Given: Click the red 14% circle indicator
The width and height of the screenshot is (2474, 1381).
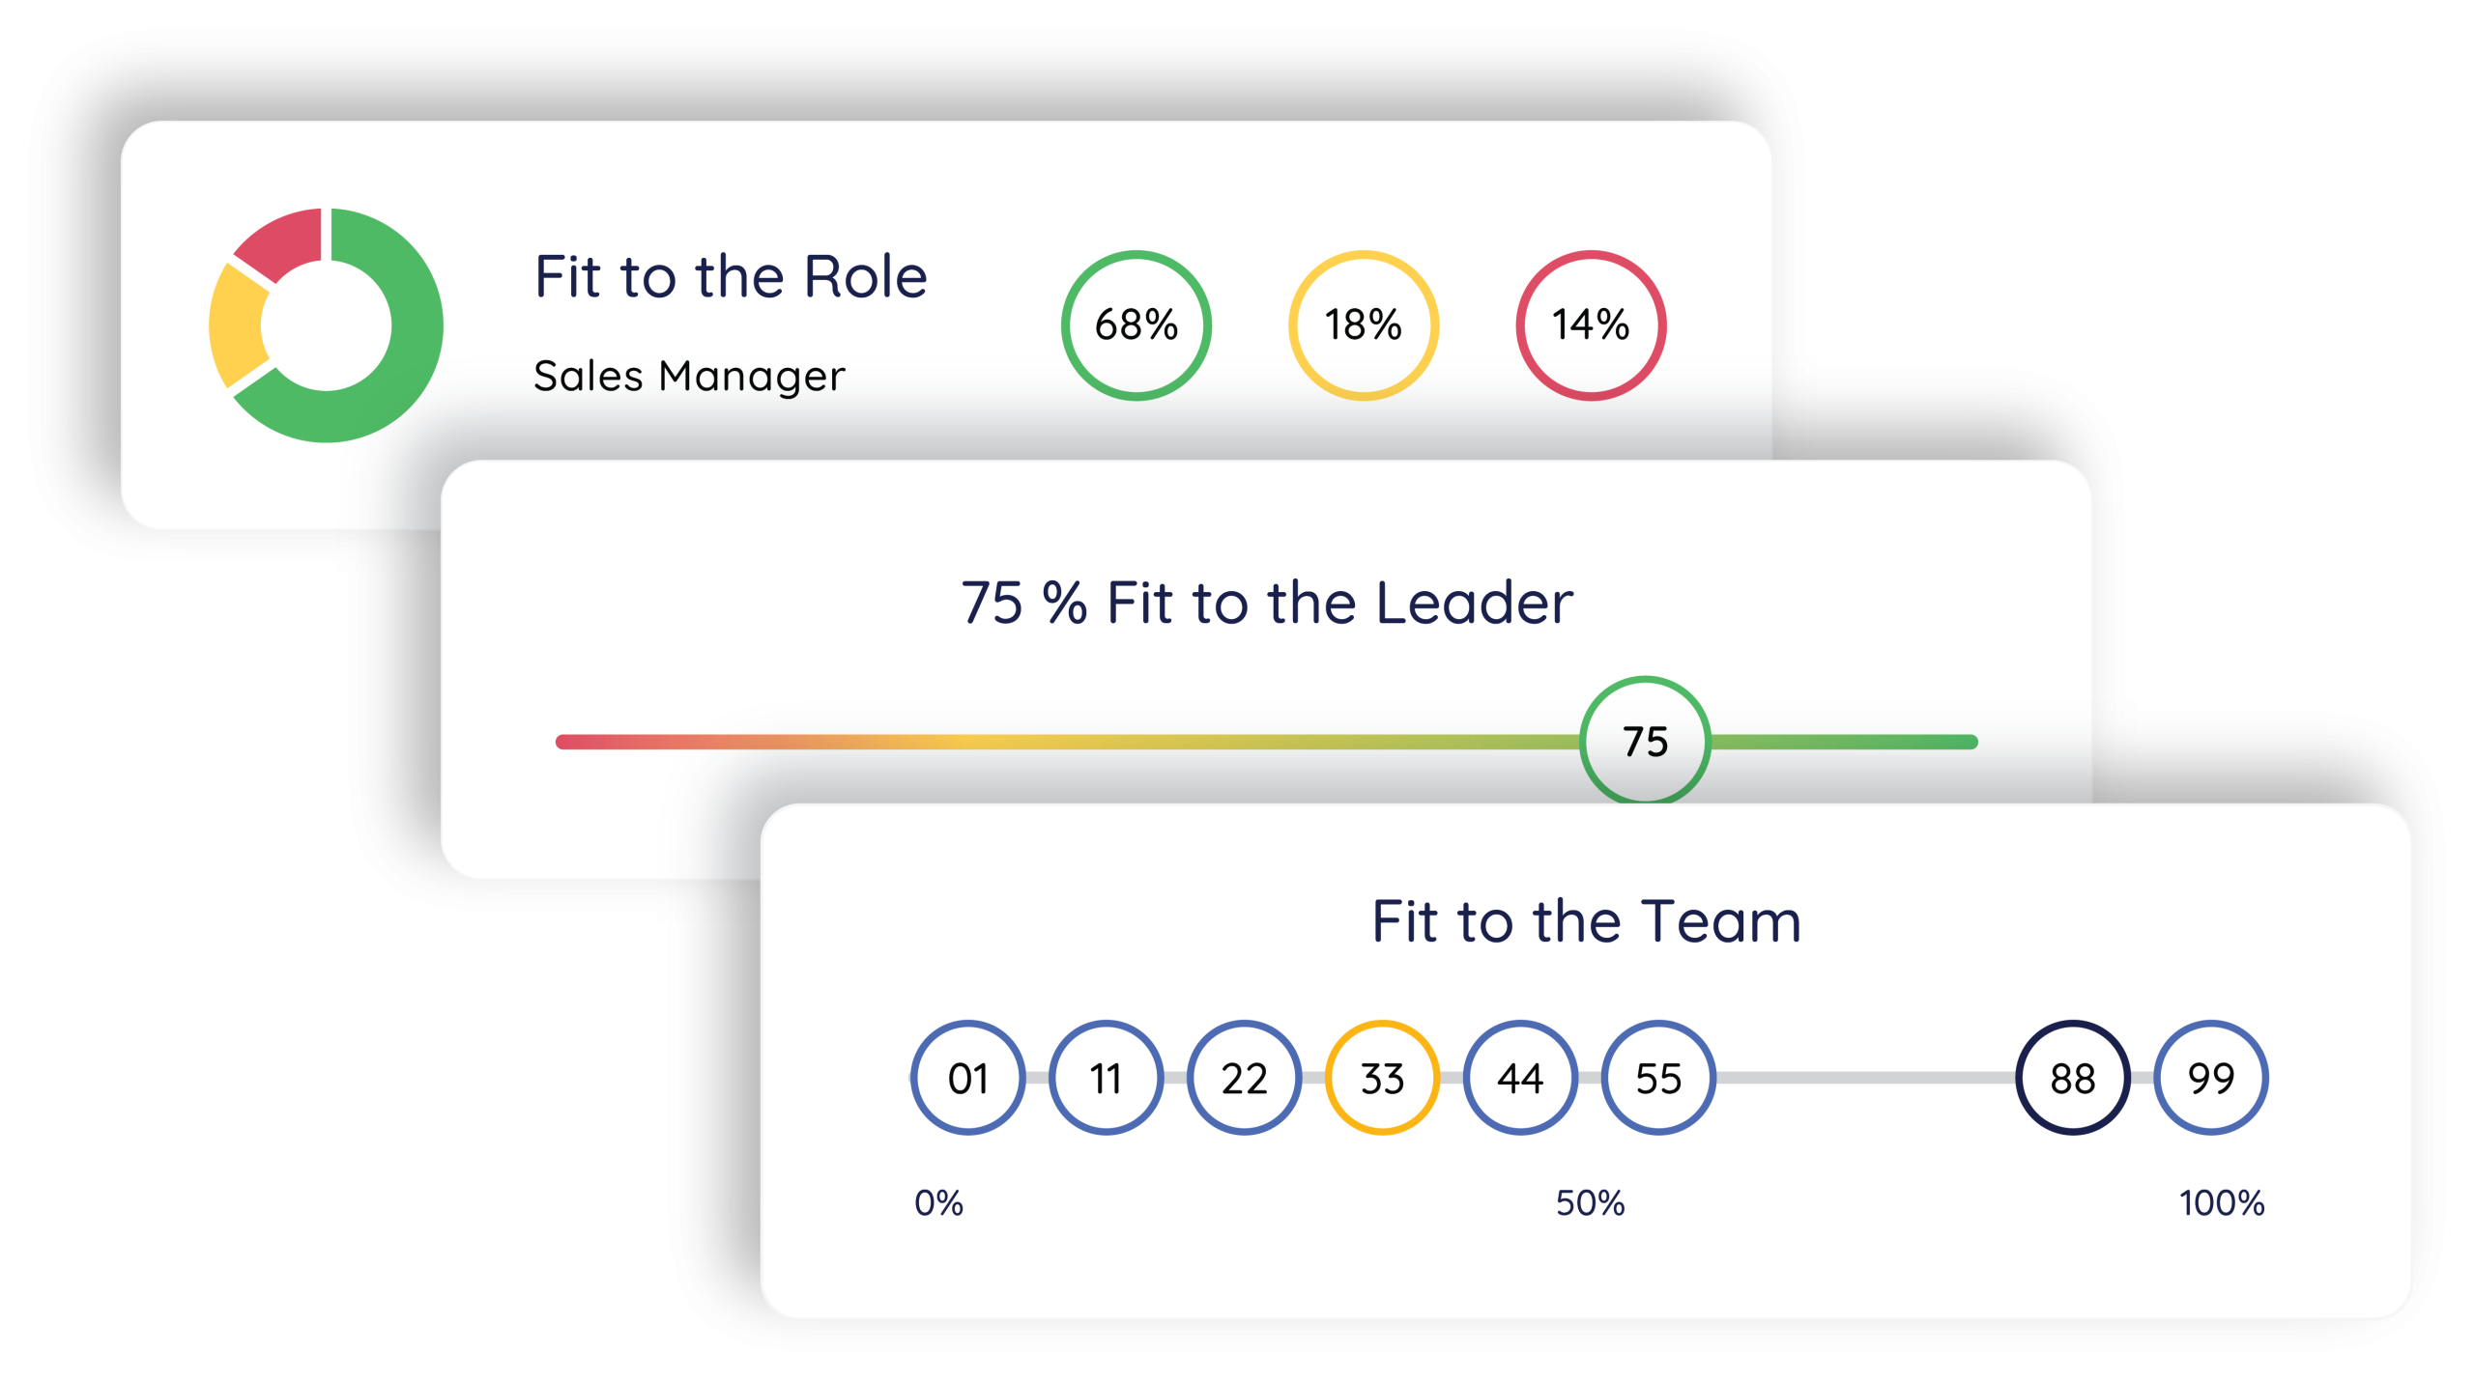Looking at the screenshot, I should click(1591, 325).
